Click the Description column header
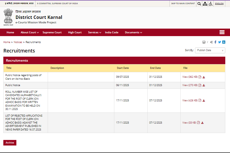The image size is (230, 153). (x=57, y=68)
